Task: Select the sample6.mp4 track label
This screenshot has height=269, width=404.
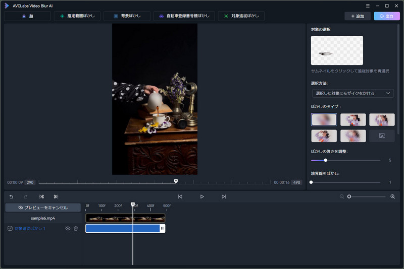Action: click(43, 218)
